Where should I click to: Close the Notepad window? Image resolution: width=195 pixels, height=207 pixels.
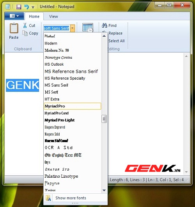pyautogui.click(x=182, y=5)
